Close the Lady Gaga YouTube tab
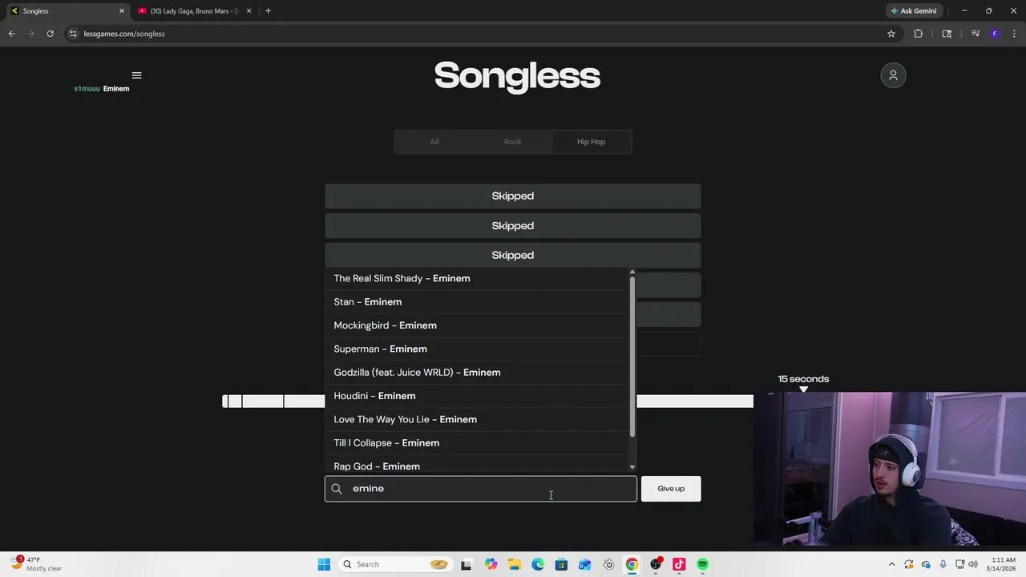Image resolution: width=1026 pixels, height=577 pixels. click(248, 11)
